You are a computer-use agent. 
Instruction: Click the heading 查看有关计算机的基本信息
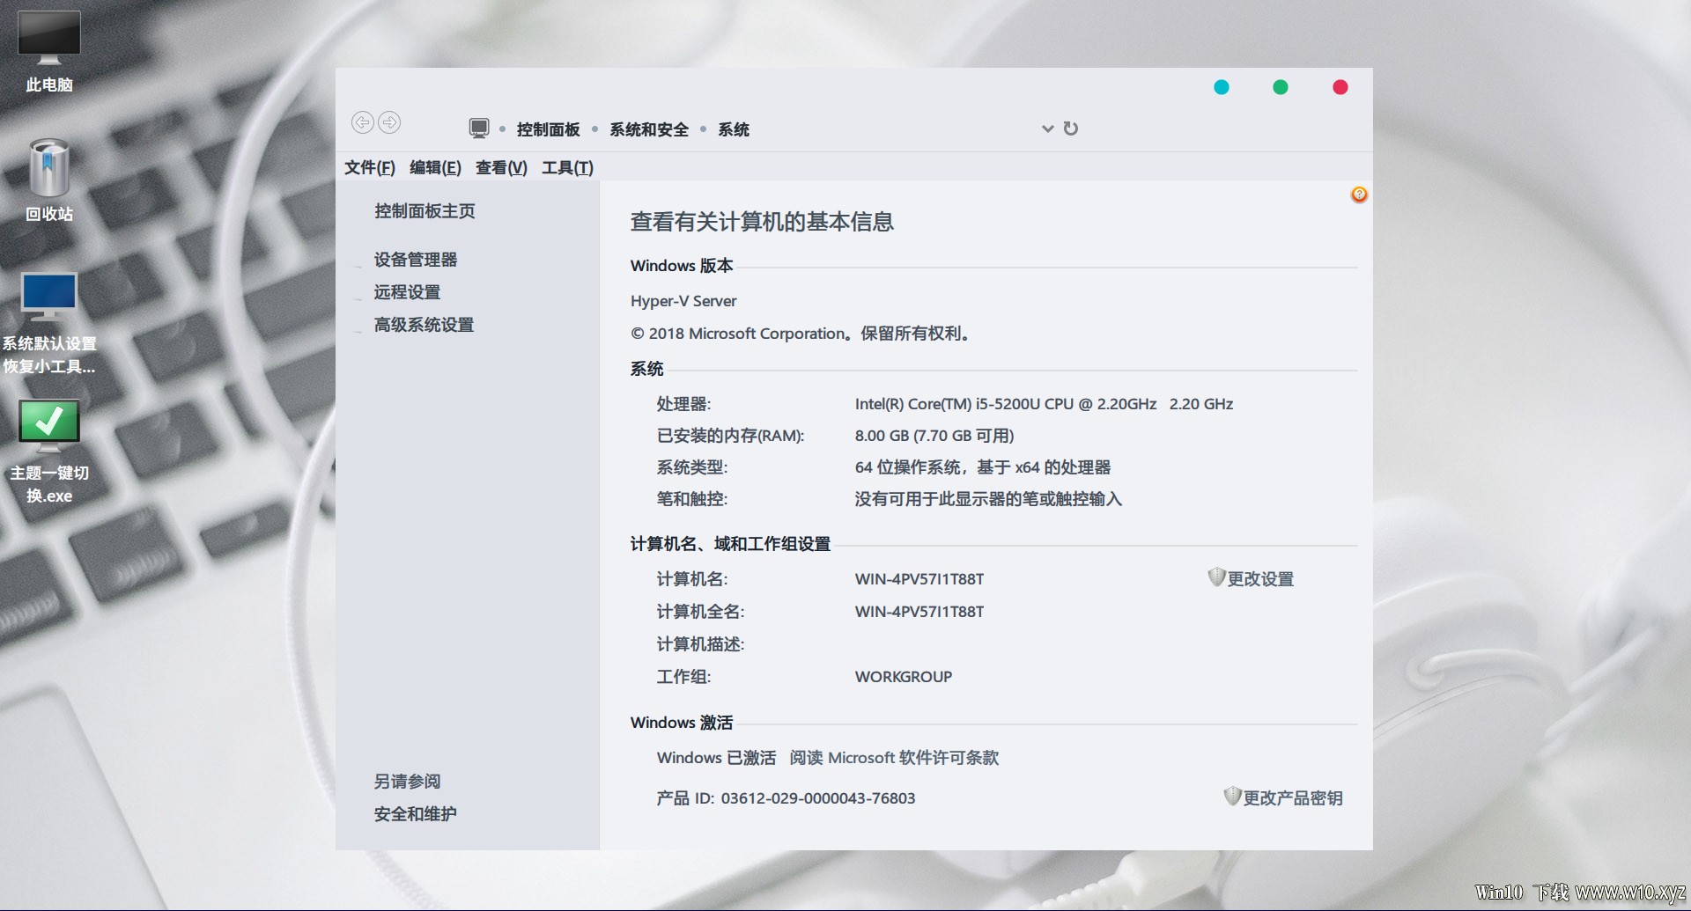762,222
